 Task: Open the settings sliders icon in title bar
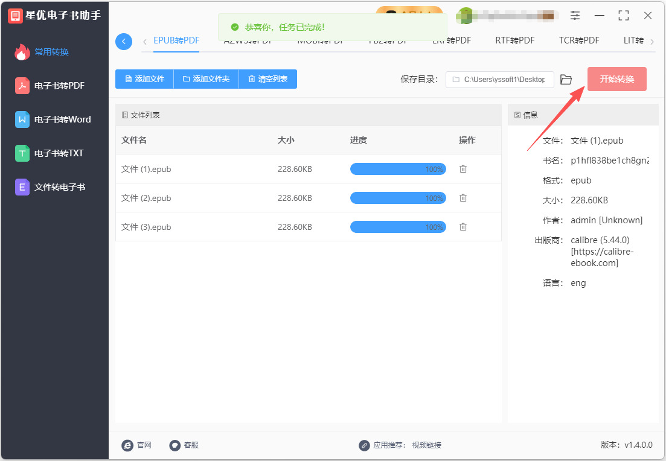pos(575,16)
